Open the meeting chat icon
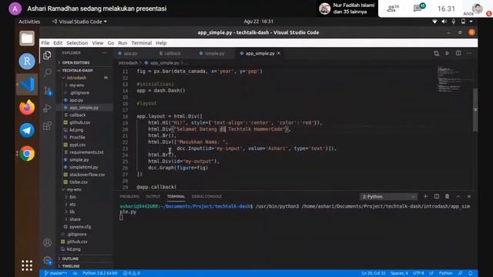 pyautogui.click(x=419, y=8)
